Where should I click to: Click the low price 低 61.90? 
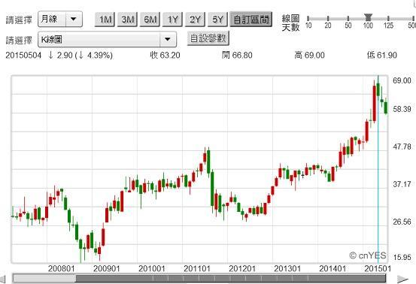pyautogui.click(x=382, y=55)
